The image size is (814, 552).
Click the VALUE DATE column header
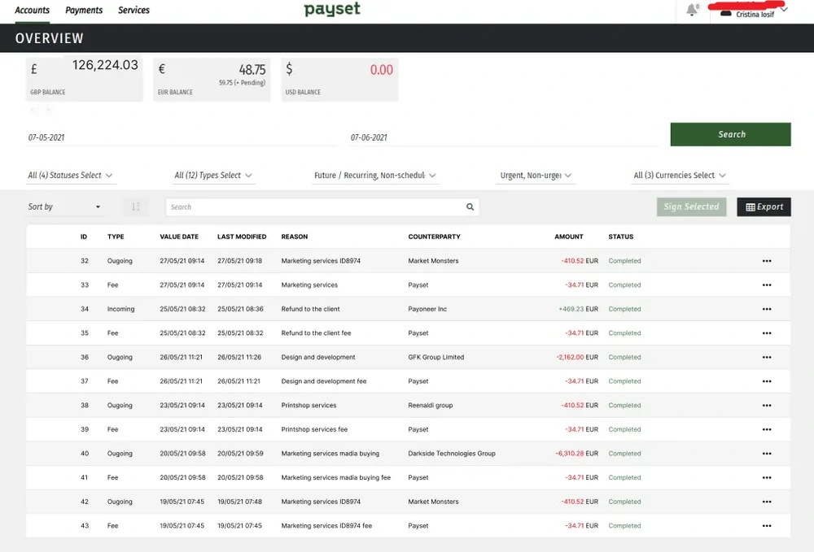click(179, 237)
